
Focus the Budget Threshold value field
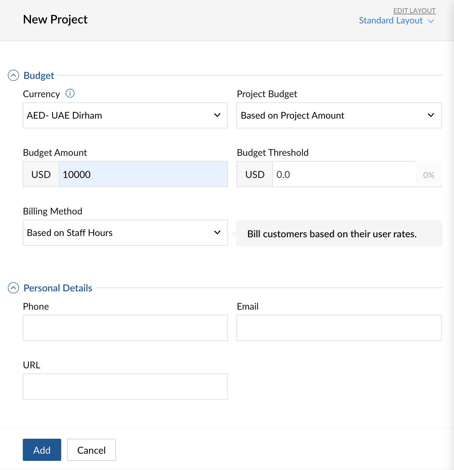point(344,174)
